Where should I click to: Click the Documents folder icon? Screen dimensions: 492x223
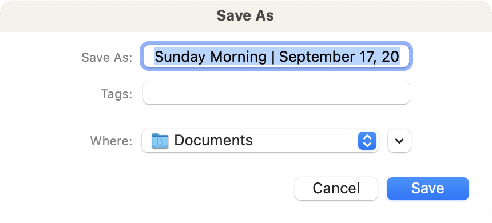click(x=160, y=141)
